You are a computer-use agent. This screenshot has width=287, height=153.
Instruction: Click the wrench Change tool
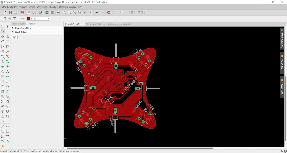(x=8, y=52)
